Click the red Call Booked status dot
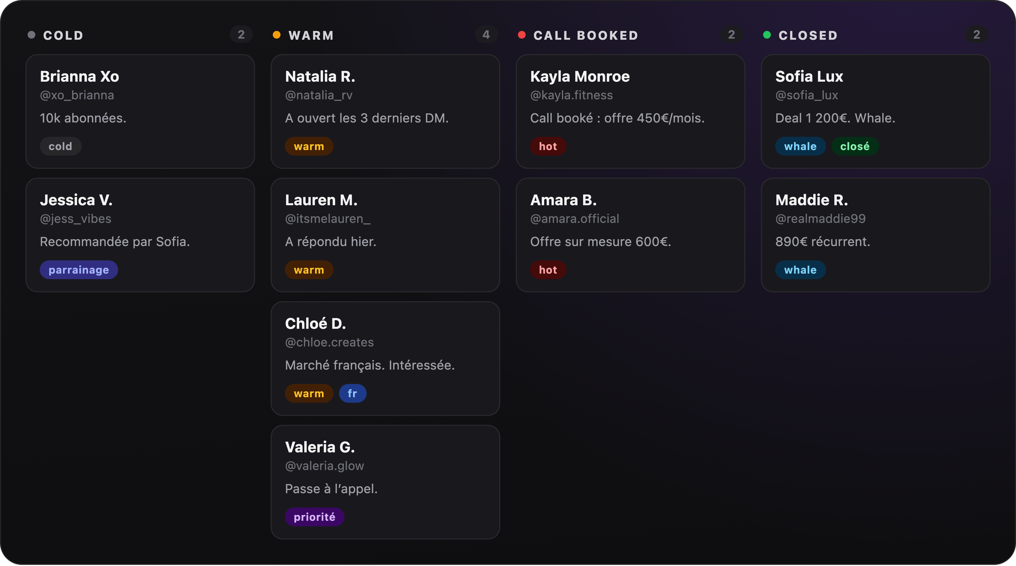 tap(522, 35)
